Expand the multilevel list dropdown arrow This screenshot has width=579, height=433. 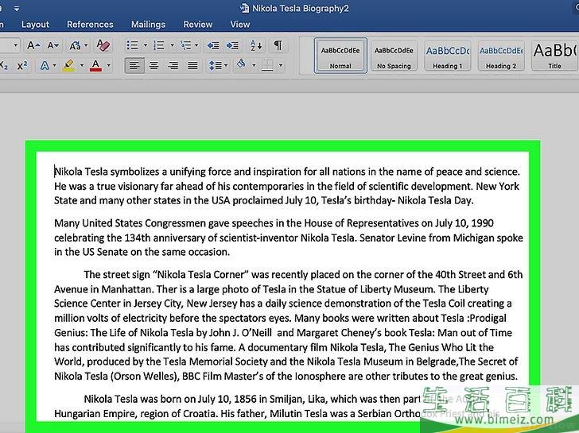click(196, 45)
